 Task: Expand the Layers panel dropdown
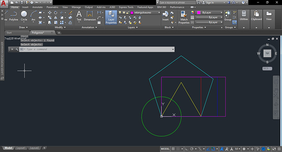click(133, 27)
